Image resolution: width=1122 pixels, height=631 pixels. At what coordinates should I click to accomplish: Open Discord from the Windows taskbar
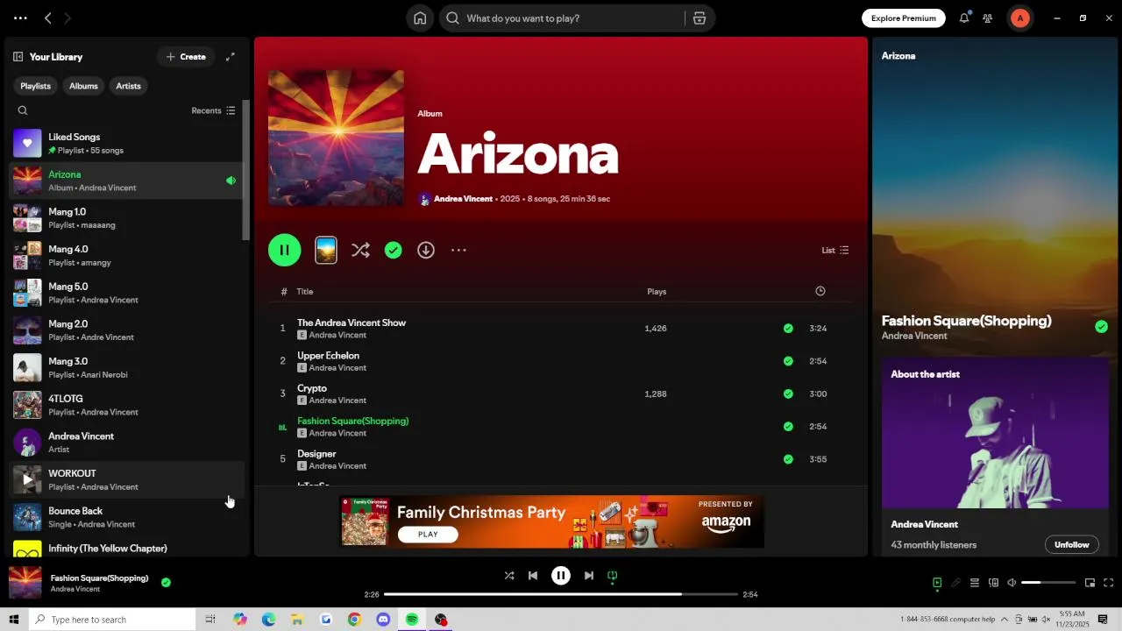pos(383,620)
